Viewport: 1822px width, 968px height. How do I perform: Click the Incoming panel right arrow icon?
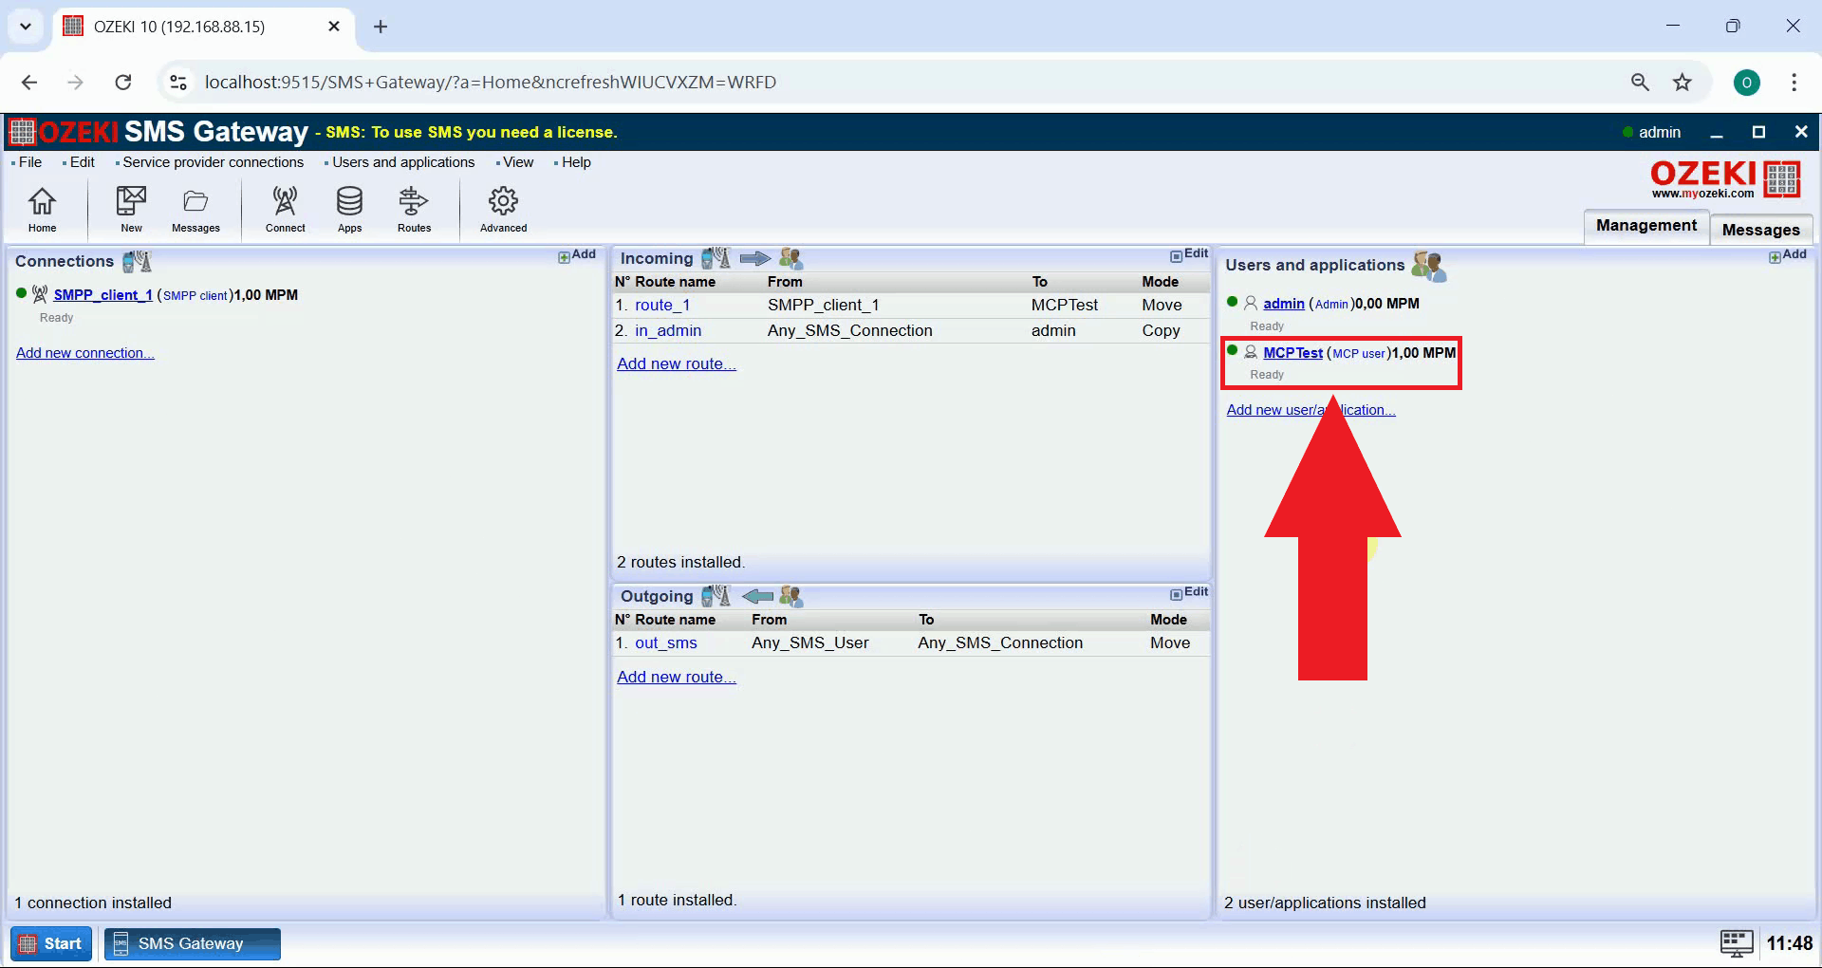click(754, 258)
